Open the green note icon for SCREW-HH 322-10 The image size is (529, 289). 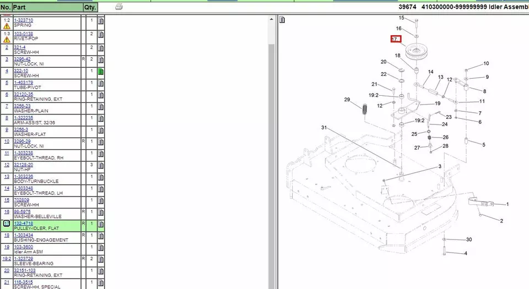click(x=101, y=72)
